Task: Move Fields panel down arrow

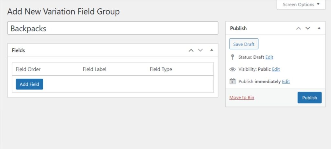Action: click(x=200, y=50)
